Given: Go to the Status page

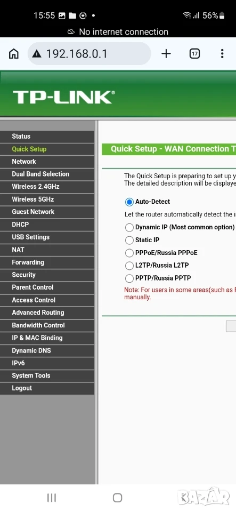Looking at the screenshot, I should click(x=47, y=136).
